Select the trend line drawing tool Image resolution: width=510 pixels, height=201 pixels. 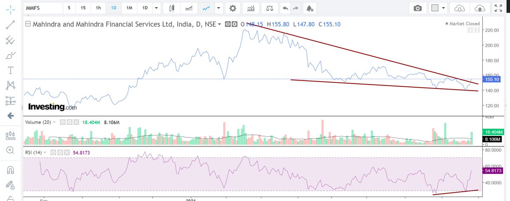tap(11, 24)
